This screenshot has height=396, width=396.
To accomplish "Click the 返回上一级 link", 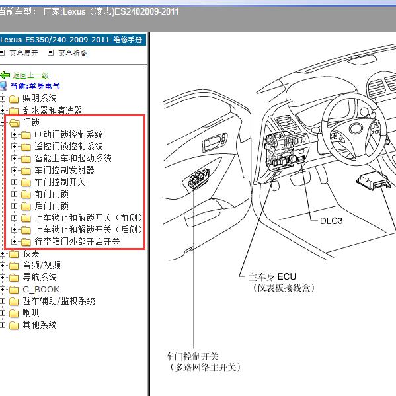I will pos(30,75).
